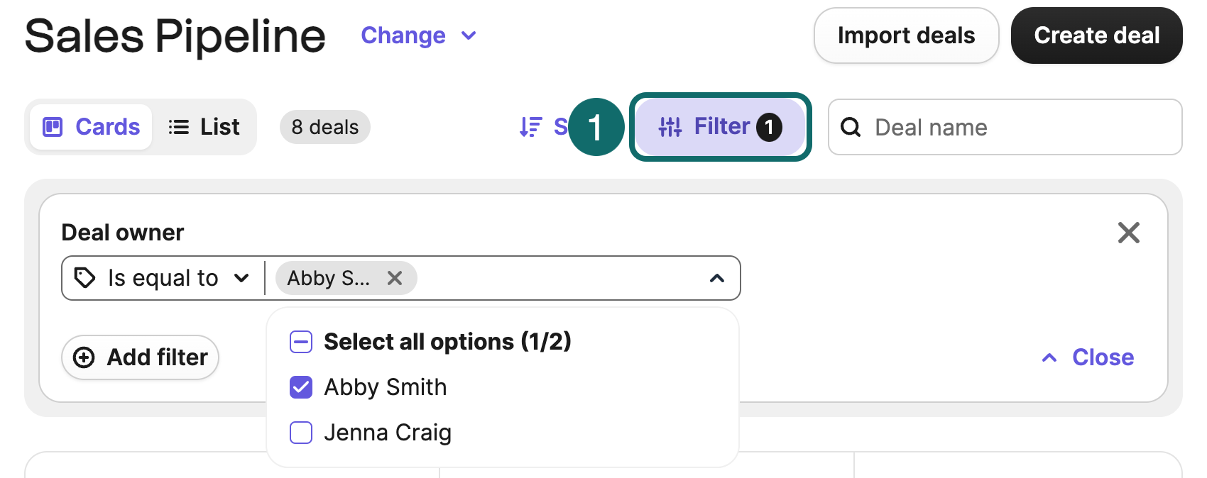
Task: Click the plus icon on Add filter
Action: [84, 357]
